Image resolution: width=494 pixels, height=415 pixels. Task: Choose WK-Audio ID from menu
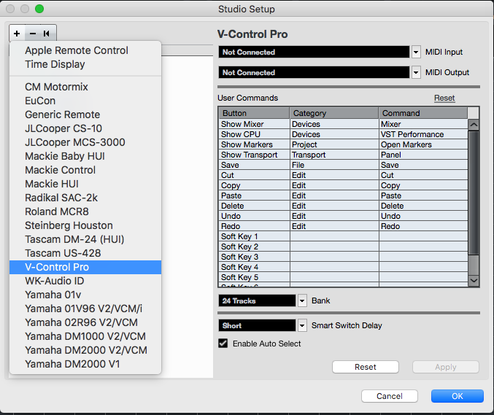[x=85, y=281]
